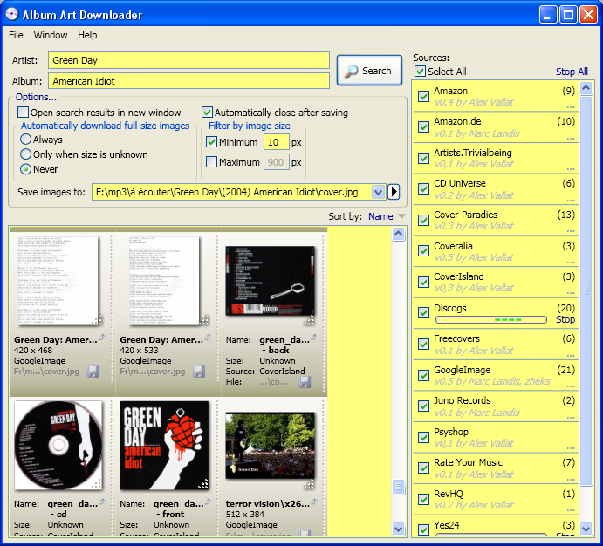Image resolution: width=603 pixels, height=546 pixels.
Task: Open the settings dots for the Amazon source
Action: pos(571,107)
